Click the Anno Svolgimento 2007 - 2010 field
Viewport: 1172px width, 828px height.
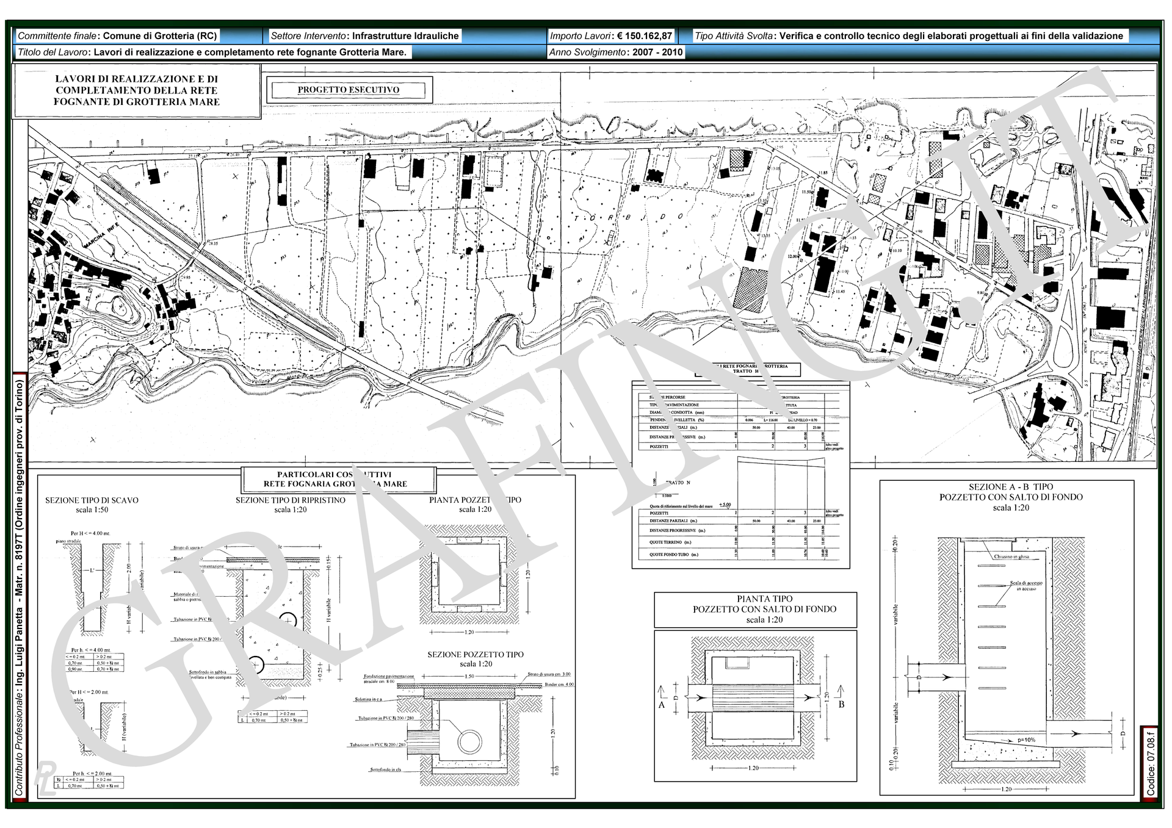[x=616, y=52]
